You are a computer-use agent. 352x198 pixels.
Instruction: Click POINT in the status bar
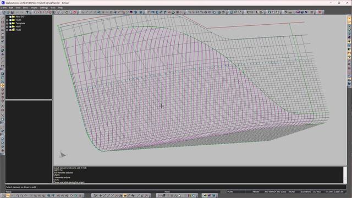tap(230, 192)
